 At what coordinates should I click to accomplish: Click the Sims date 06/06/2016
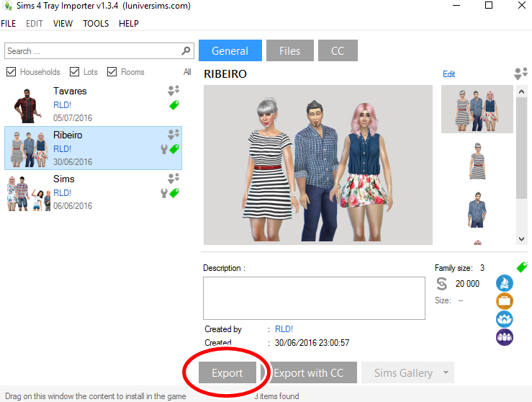pyautogui.click(x=73, y=206)
